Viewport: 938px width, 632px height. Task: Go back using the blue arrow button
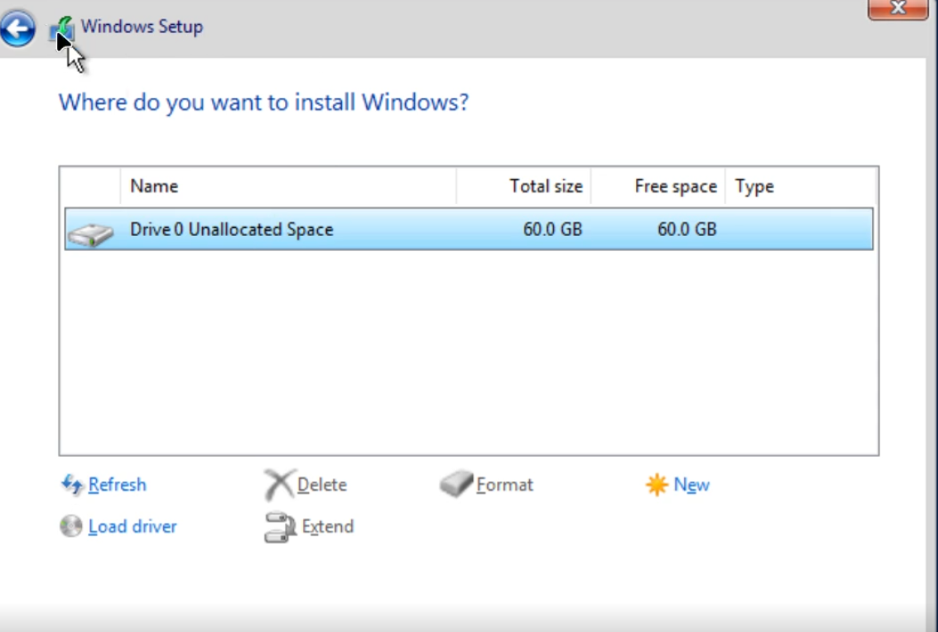click(18, 29)
